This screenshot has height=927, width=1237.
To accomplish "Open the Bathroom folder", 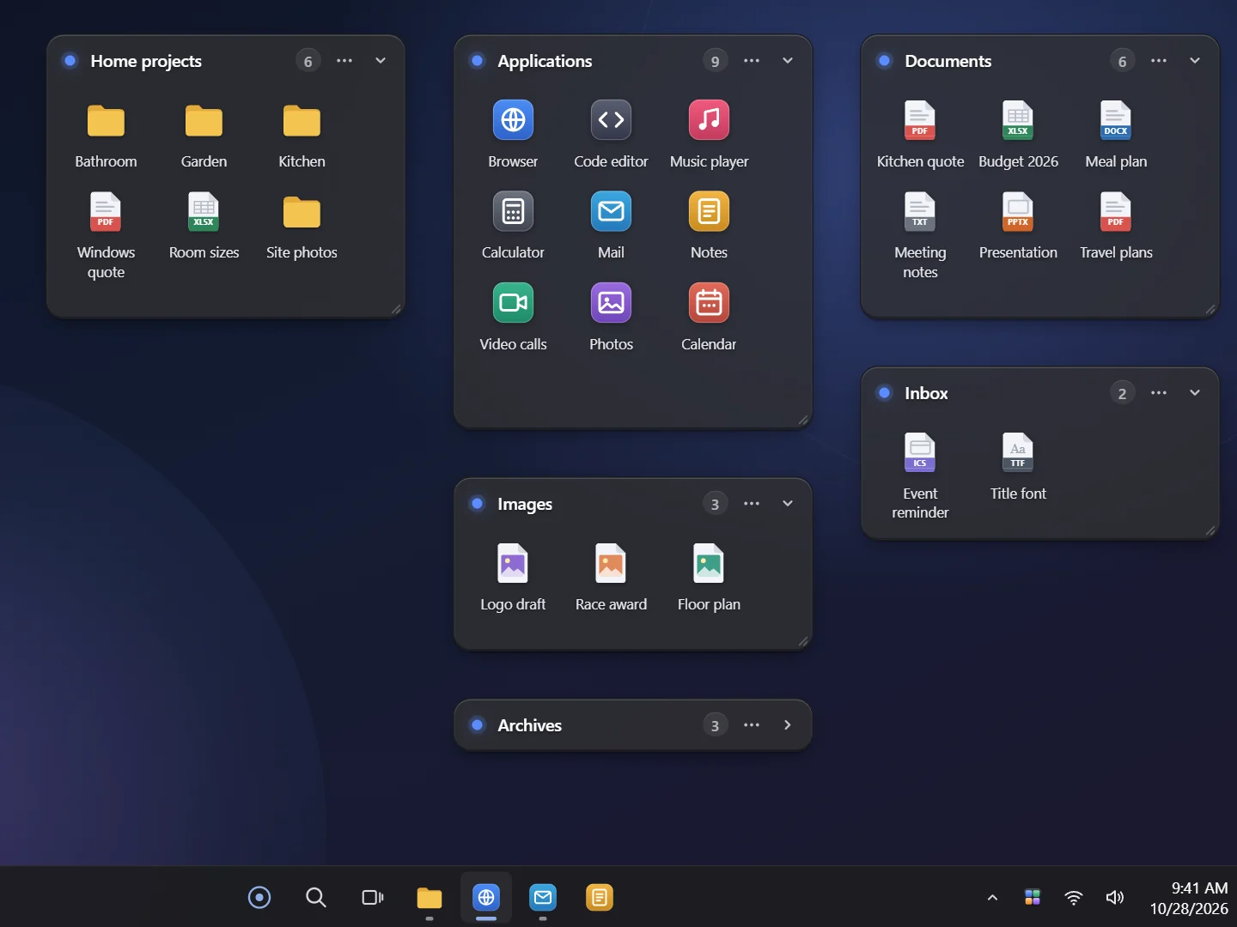I will coord(106,121).
